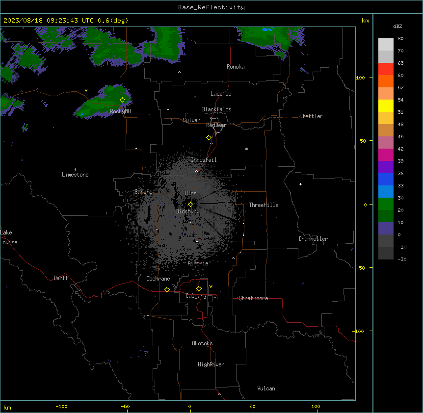Image resolution: width=423 pixels, height=413 pixels.
Task: Select the yellow diamond marker south of RedDeer
Action: tap(209, 138)
